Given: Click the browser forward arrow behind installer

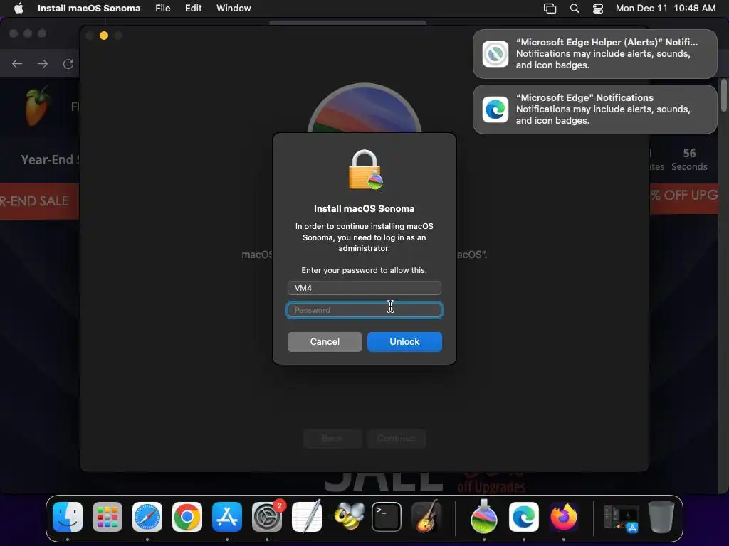Looking at the screenshot, I should [x=43, y=63].
